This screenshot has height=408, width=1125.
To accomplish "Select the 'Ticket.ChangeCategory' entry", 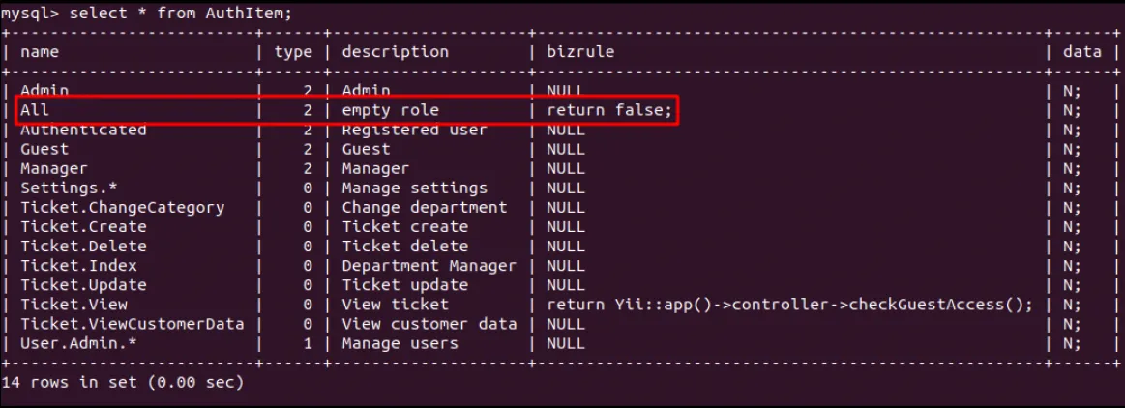I will tap(123, 207).
